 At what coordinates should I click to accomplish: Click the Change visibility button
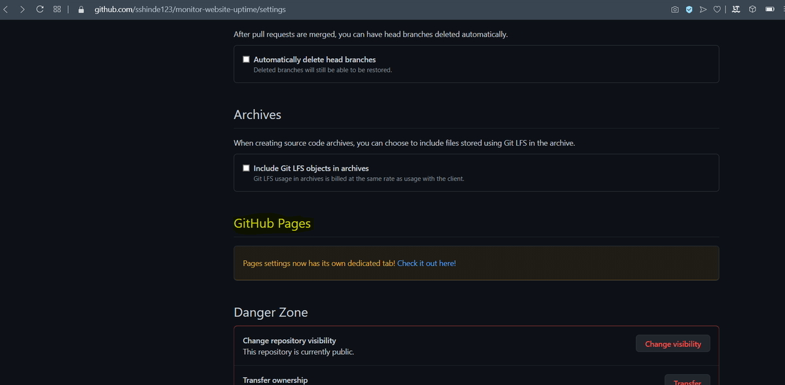click(x=672, y=343)
